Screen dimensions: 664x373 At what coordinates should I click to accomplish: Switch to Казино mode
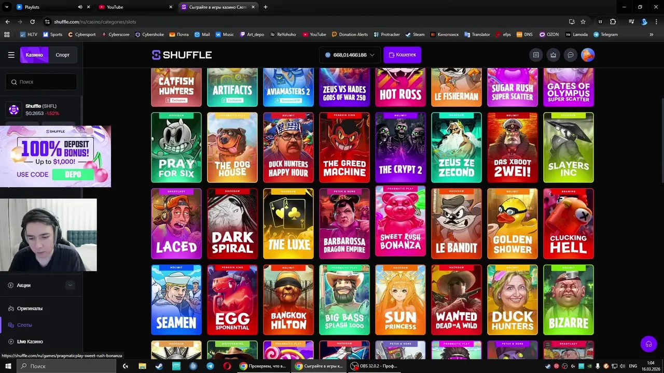tap(34, 55)
